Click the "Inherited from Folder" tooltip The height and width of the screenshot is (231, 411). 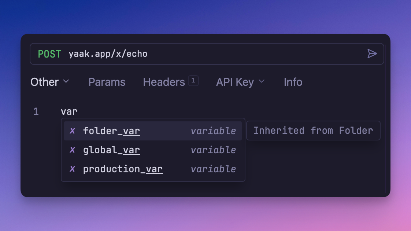point(313,131)
